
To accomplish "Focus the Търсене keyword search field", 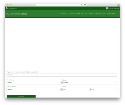I will pyautogui.click(x=62, y=75).
